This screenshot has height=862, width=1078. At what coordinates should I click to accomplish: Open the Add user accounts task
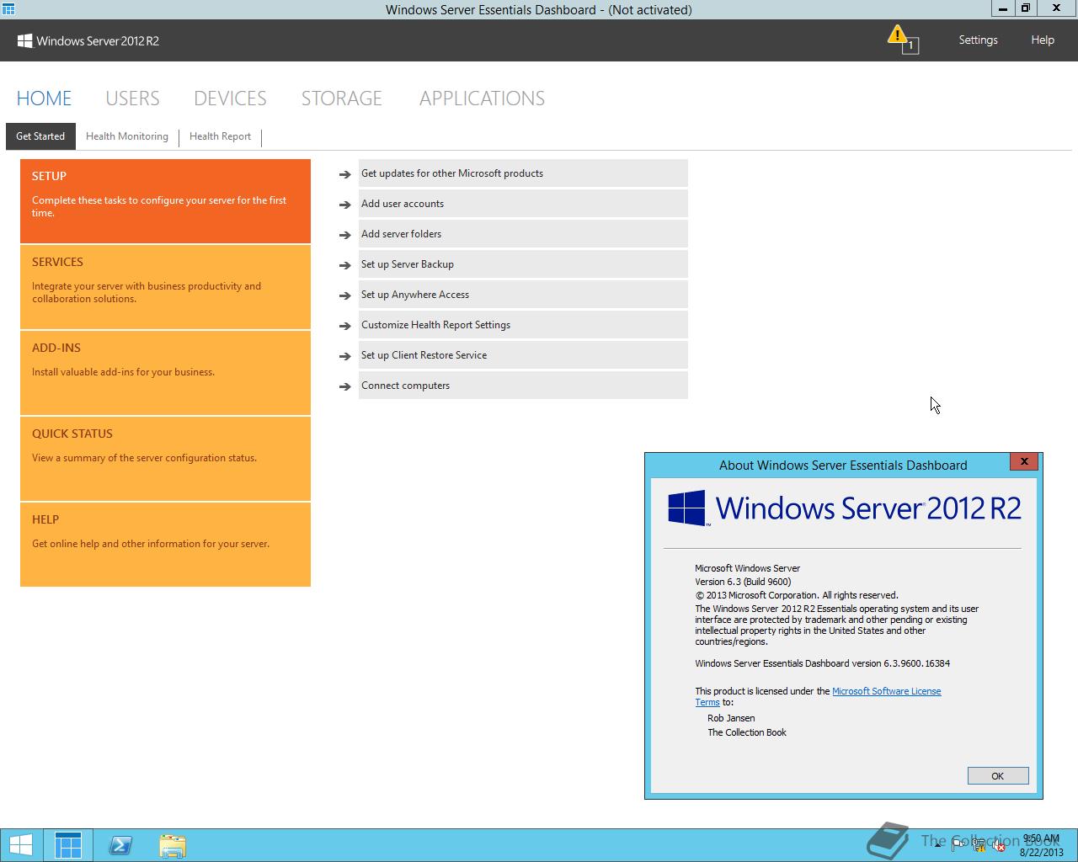[523, 204]
